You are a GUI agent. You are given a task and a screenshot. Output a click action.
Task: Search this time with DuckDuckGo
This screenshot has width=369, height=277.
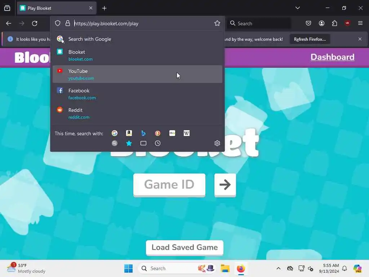click(158, 133)
